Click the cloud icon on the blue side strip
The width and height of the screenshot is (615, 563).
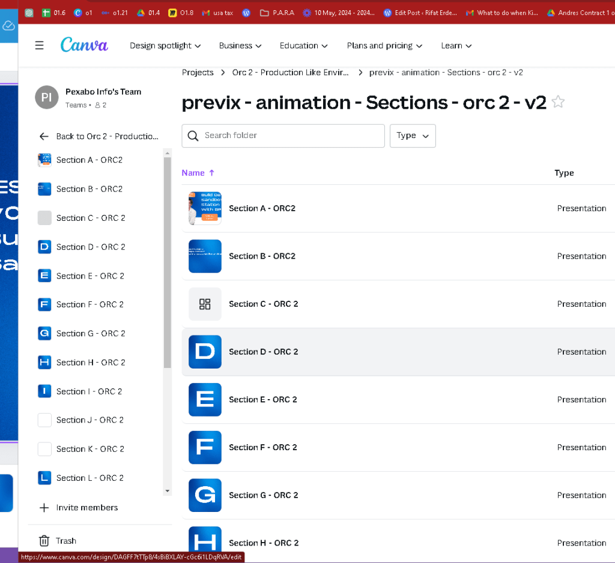tap(8, 26)
